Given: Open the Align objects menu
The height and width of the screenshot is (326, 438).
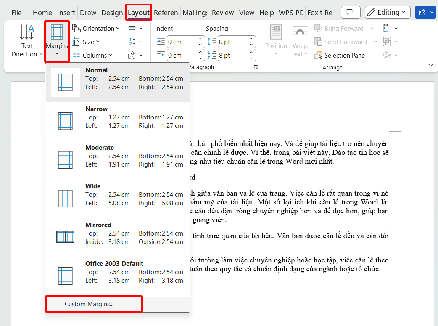Looking at the screenshot, I should tap(390, 28).
